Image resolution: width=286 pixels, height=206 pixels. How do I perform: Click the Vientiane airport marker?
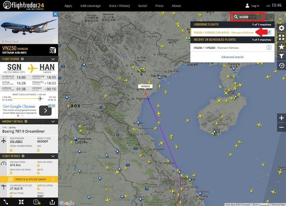(x=76, y=139)
